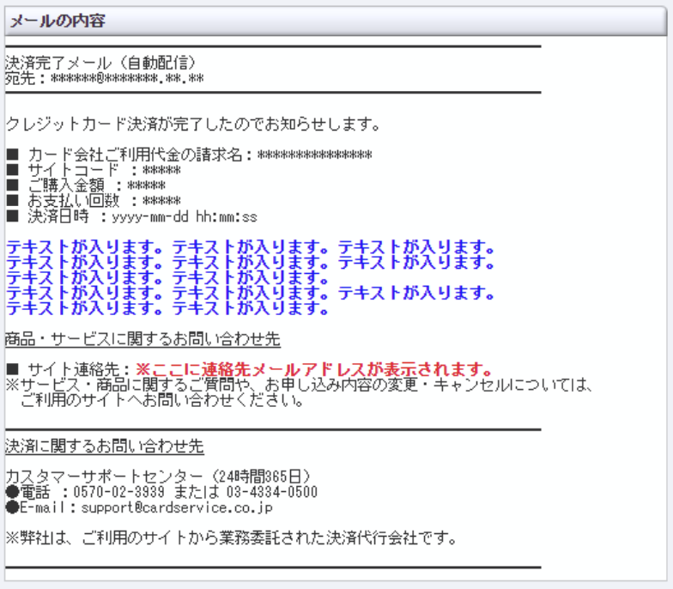The height and width of the screenshot is (589, 673).
Task: Click the red ※ここに連絡先メールアドレスが表示されます text
Action: point(314,369)
